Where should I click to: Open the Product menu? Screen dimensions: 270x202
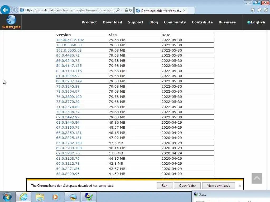[x=89, y=22]
